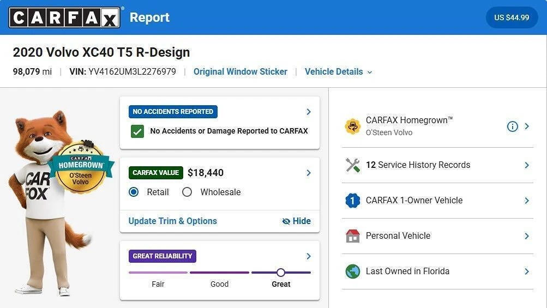Viewport: 547px width, 308px height.
Task: Click the GREAT RELIABILITY purple badge
Action: point(162,256)
